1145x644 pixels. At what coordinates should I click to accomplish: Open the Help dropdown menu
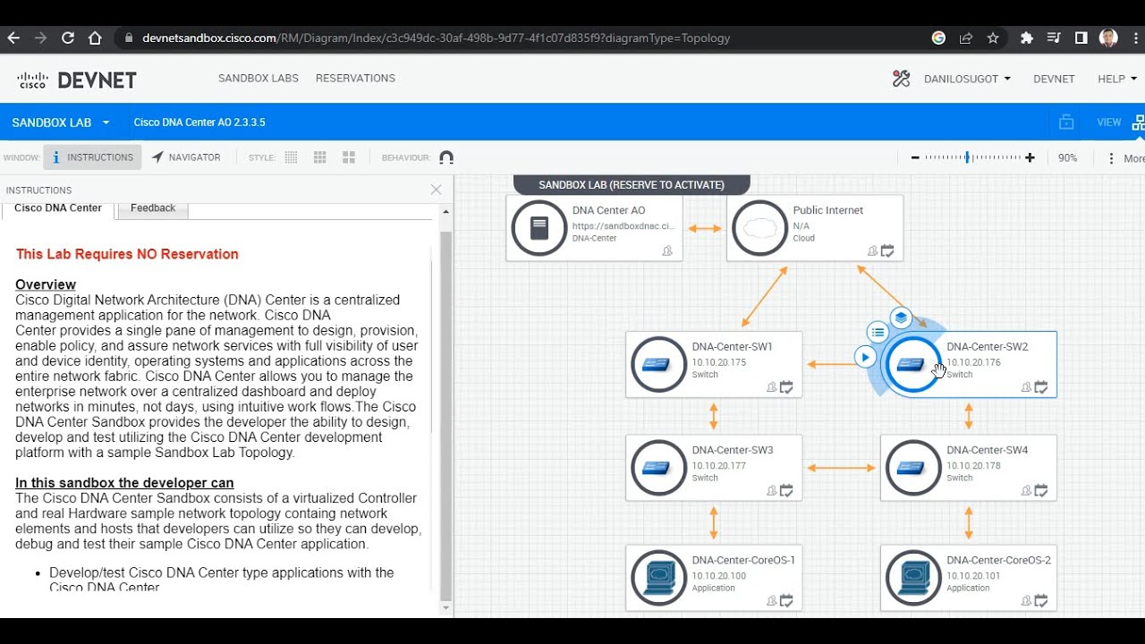pos(1117,79)
